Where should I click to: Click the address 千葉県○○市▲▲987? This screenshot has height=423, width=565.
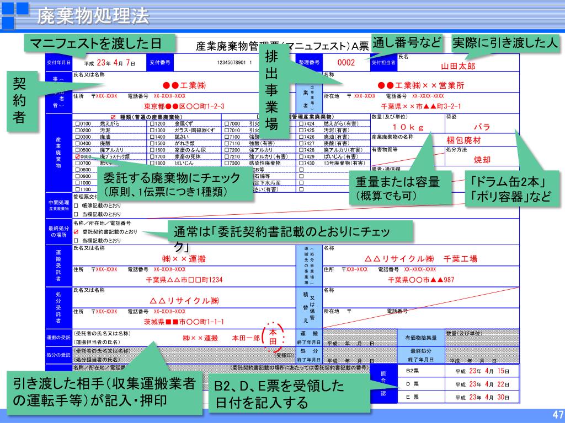pyautogui.click(x=421, y=280)
